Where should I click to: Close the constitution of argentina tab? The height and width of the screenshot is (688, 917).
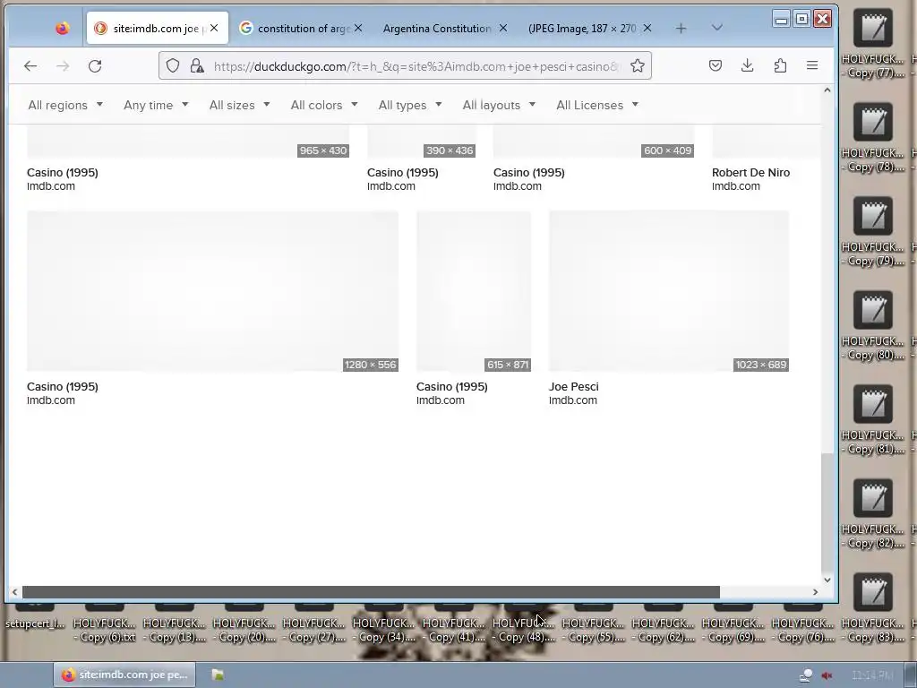click(358, 28)
